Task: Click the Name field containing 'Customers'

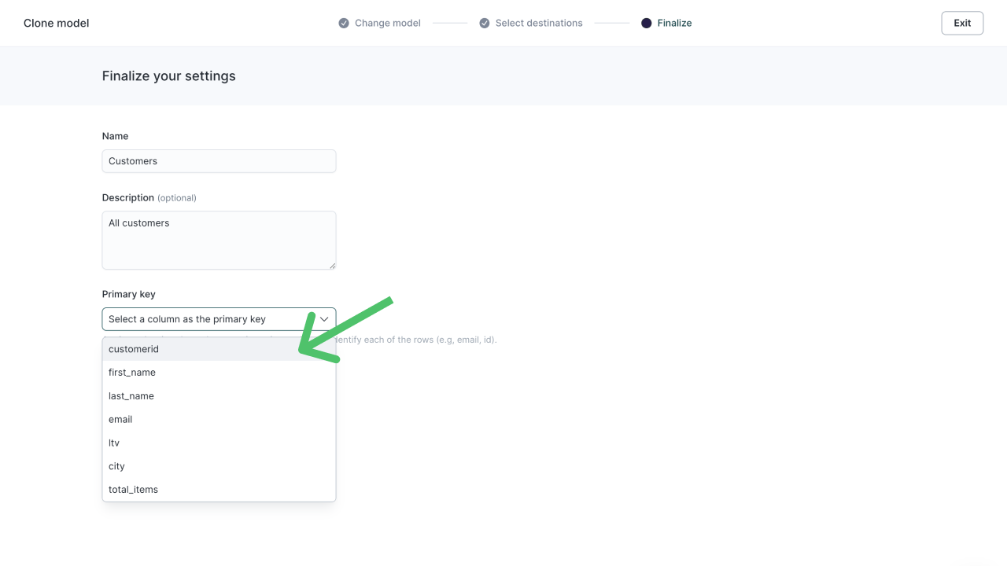Action: (x=219, y=161)
